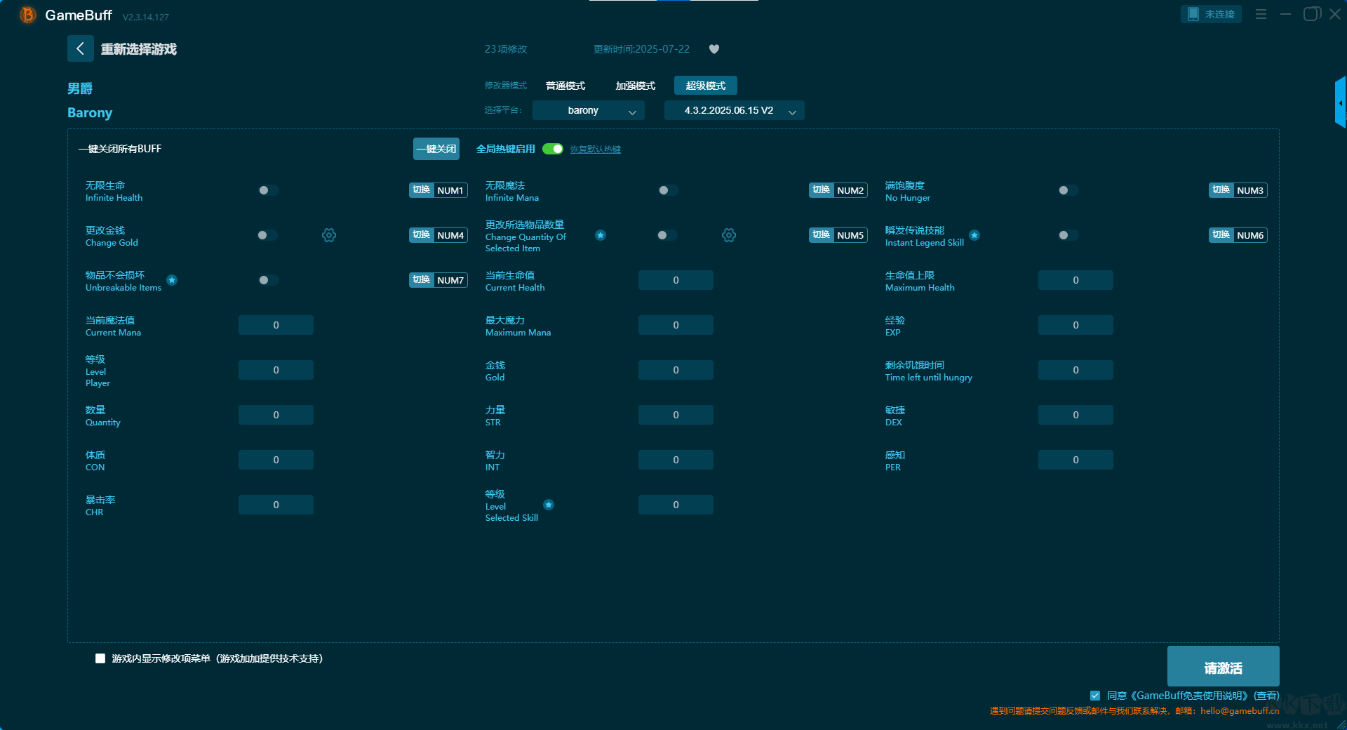
Task: Open settings gear for Change Gold
Action: [x=329, y=235]
